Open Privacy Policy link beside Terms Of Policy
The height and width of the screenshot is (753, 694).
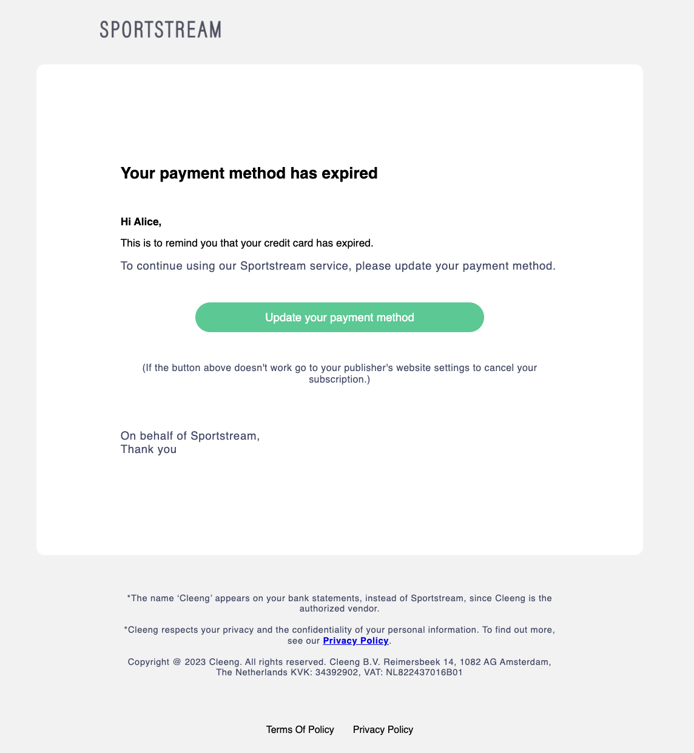coord(383,729)
